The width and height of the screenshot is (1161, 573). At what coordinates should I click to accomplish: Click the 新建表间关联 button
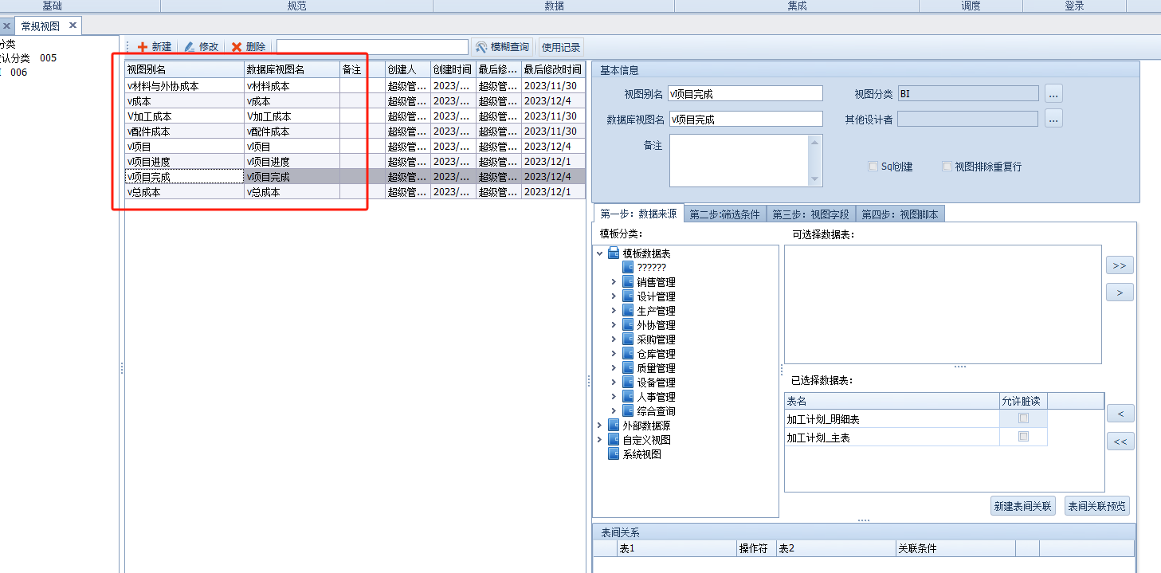coord(1023,506)
